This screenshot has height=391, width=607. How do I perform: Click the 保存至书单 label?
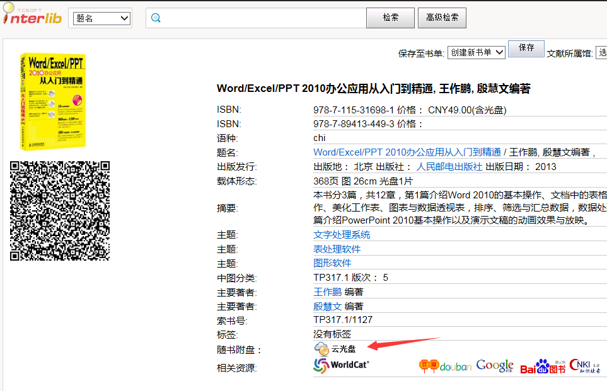(x=421, y=54)
